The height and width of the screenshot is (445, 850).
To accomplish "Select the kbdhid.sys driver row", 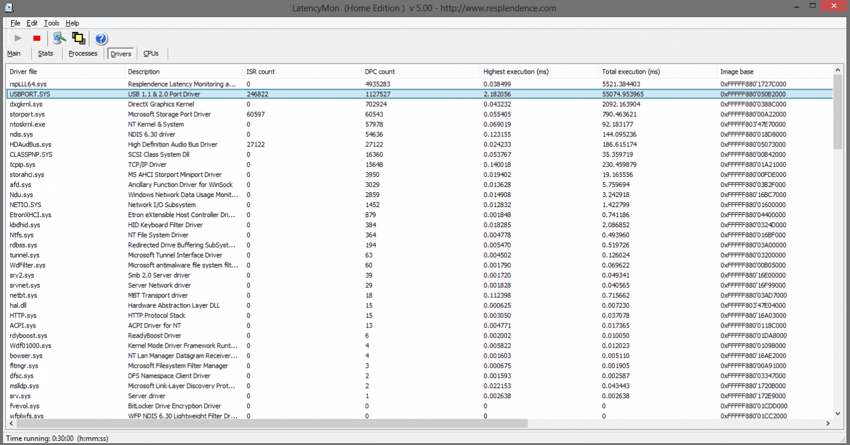I will [420, 225].
